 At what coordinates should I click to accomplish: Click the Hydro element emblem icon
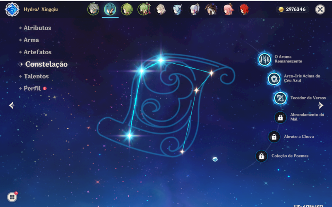click(12, 10)
